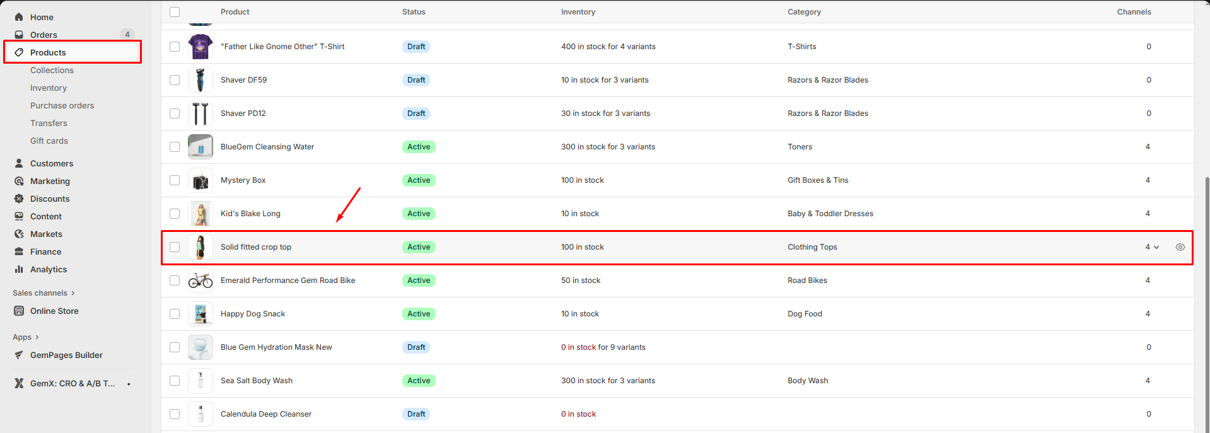The height and width of the screenshot is (433, 1210).
Task: Preview Solid fitted crop top with eye icon
Action: (x=1180, y=247)
